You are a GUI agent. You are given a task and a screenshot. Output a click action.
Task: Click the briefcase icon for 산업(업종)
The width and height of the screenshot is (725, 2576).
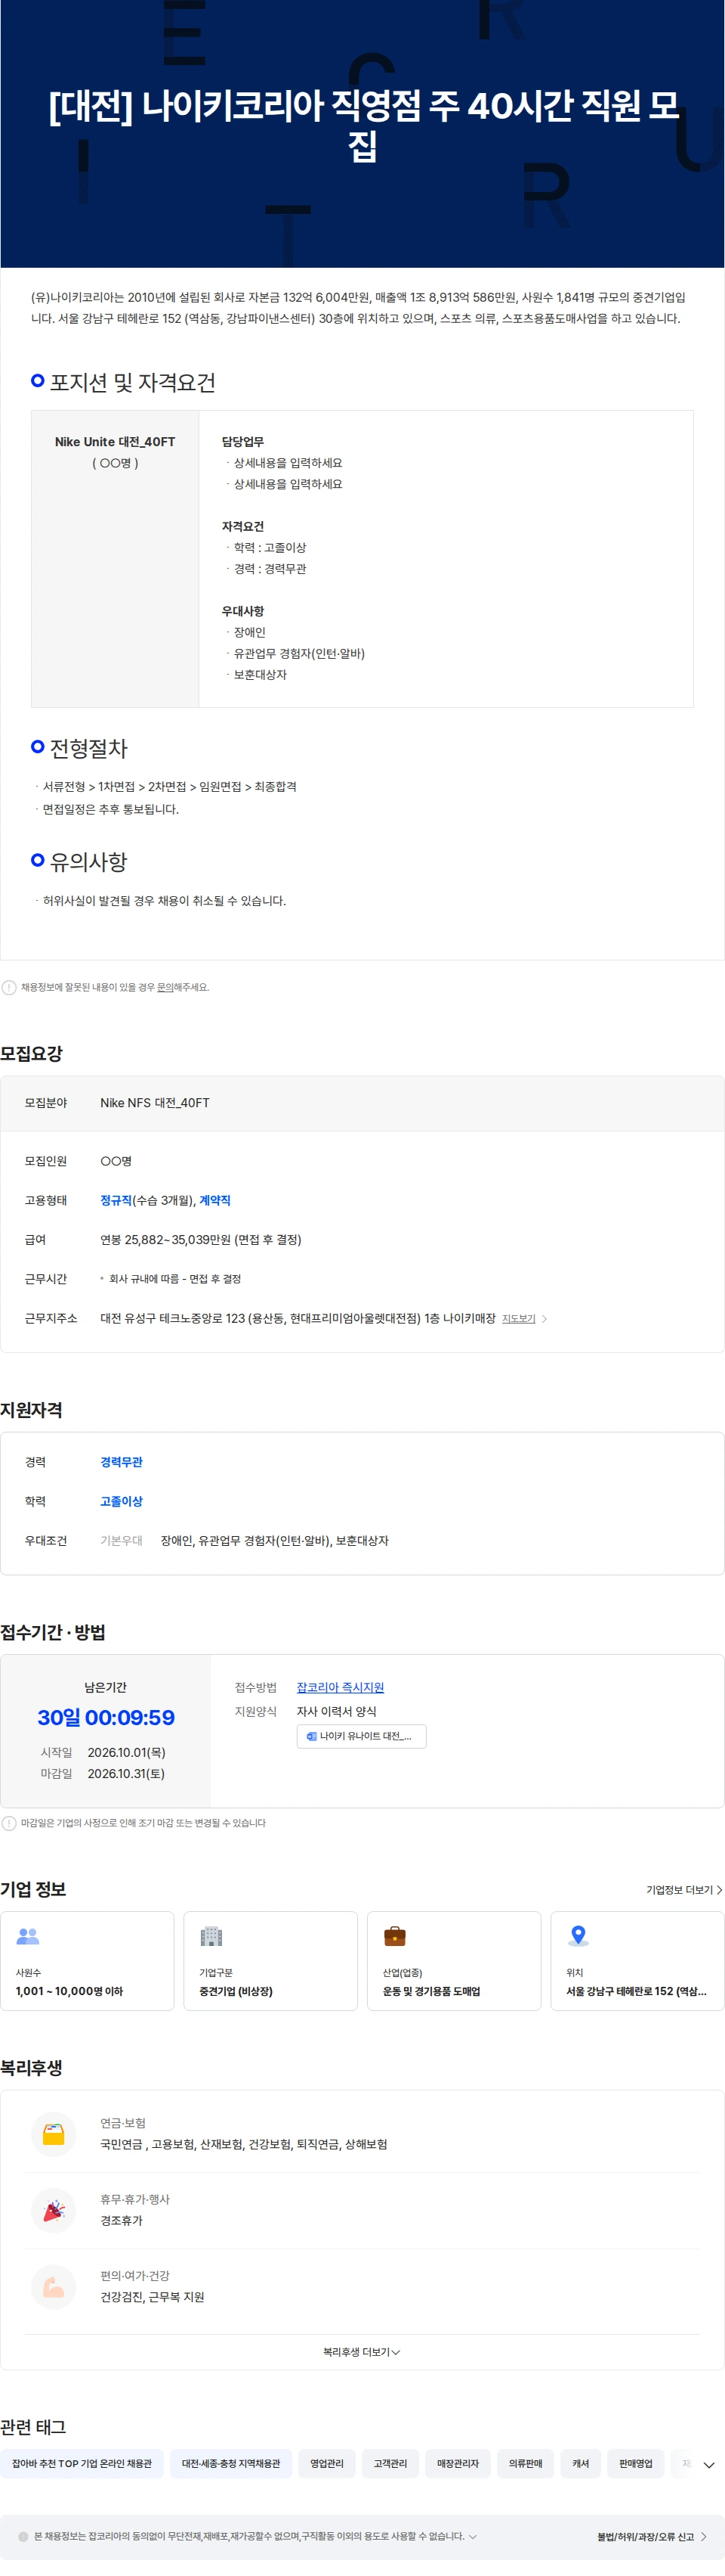(394, 1936)
